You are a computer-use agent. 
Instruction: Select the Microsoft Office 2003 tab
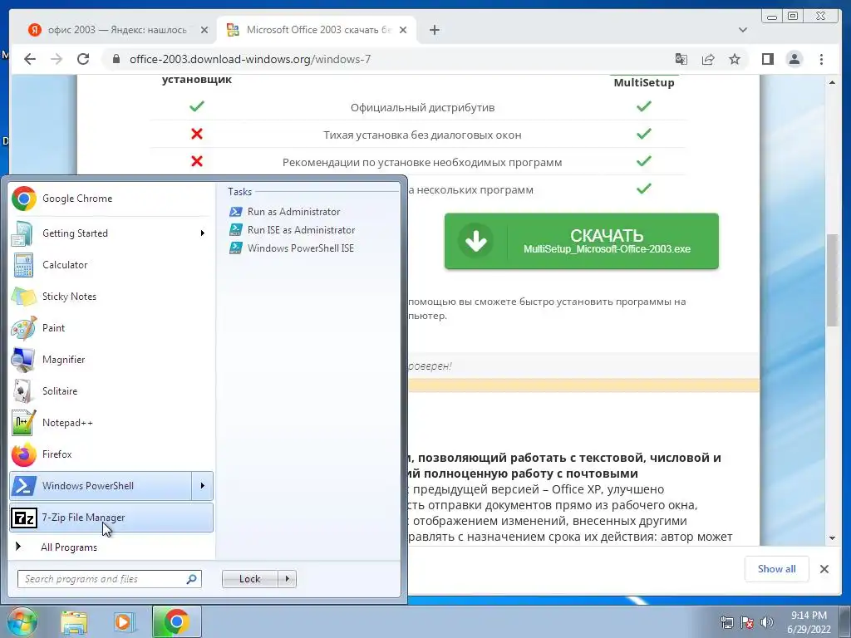317,30
